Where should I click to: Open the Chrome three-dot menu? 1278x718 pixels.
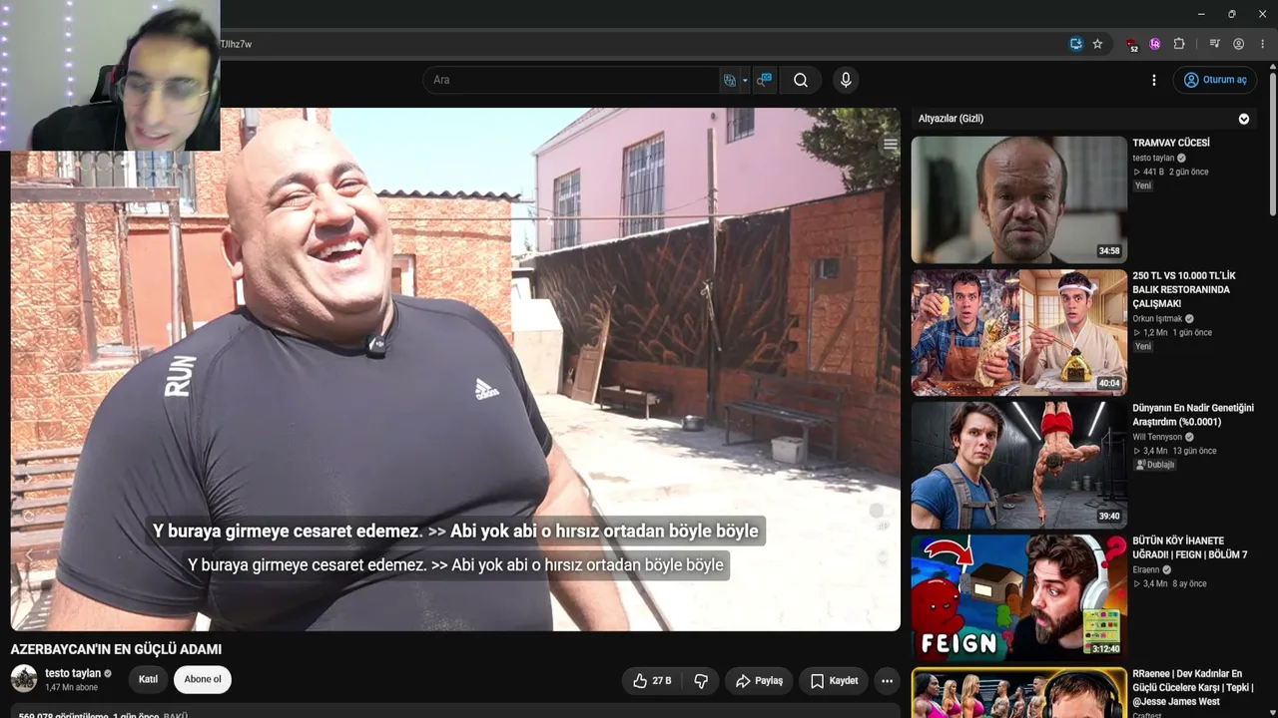[x=1263, y=44]
